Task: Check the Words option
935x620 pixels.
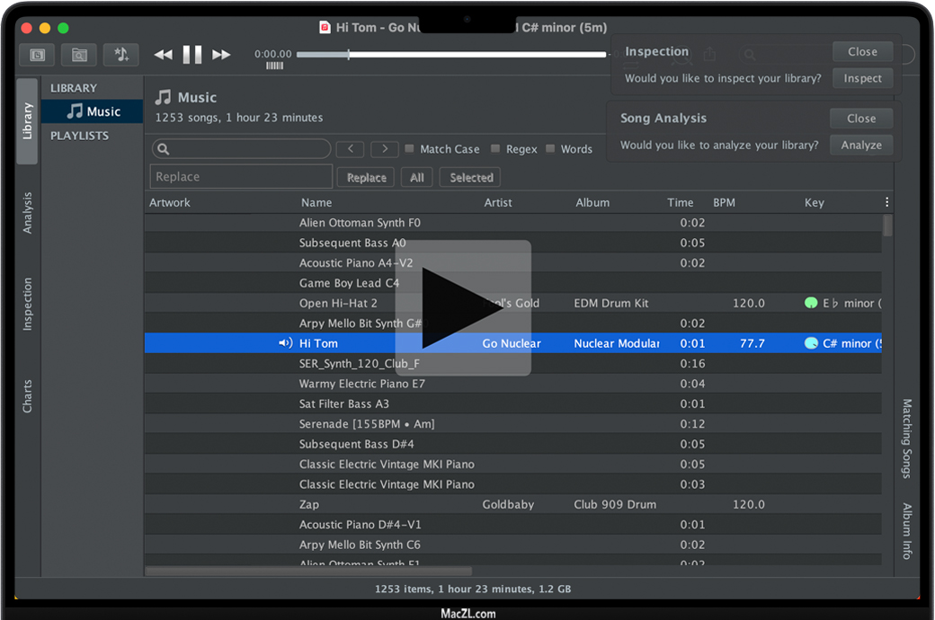Action: click(x=550, y=149)
